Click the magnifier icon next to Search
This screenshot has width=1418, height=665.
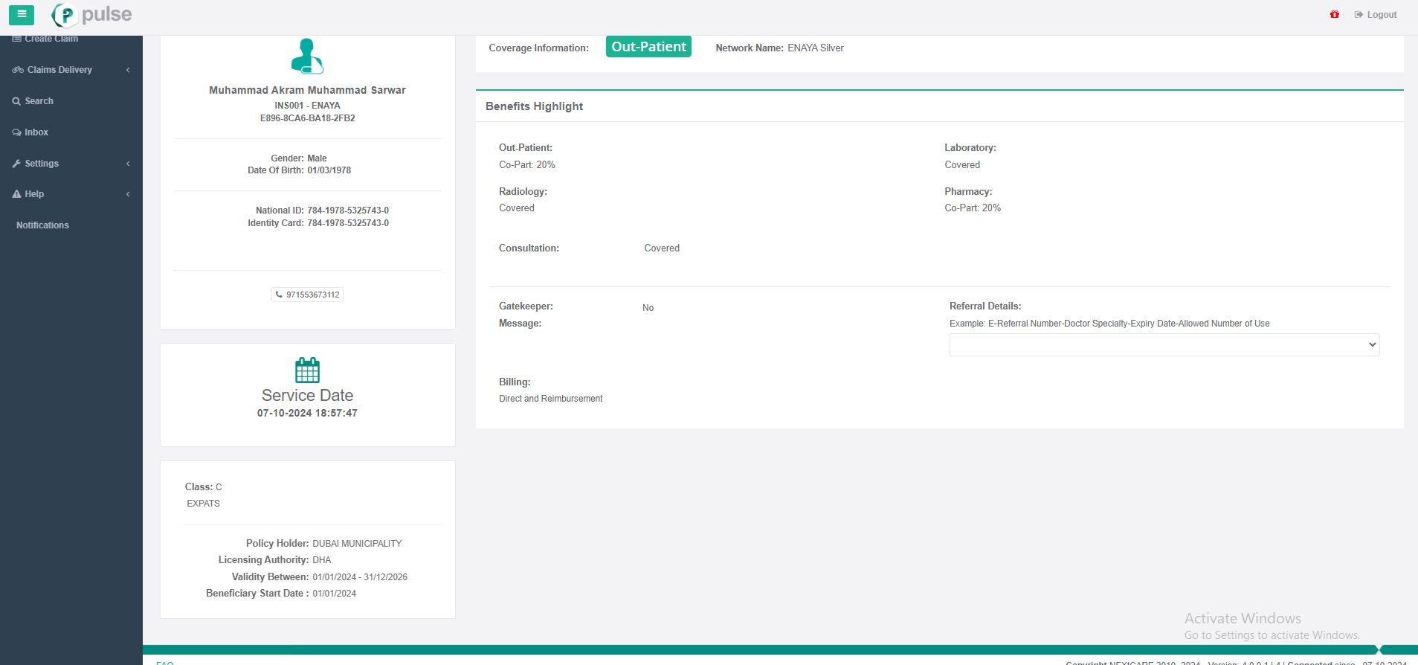point(16,101)
